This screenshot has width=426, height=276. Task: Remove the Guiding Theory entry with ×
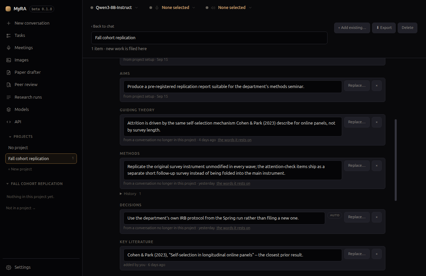pos(377,122)
